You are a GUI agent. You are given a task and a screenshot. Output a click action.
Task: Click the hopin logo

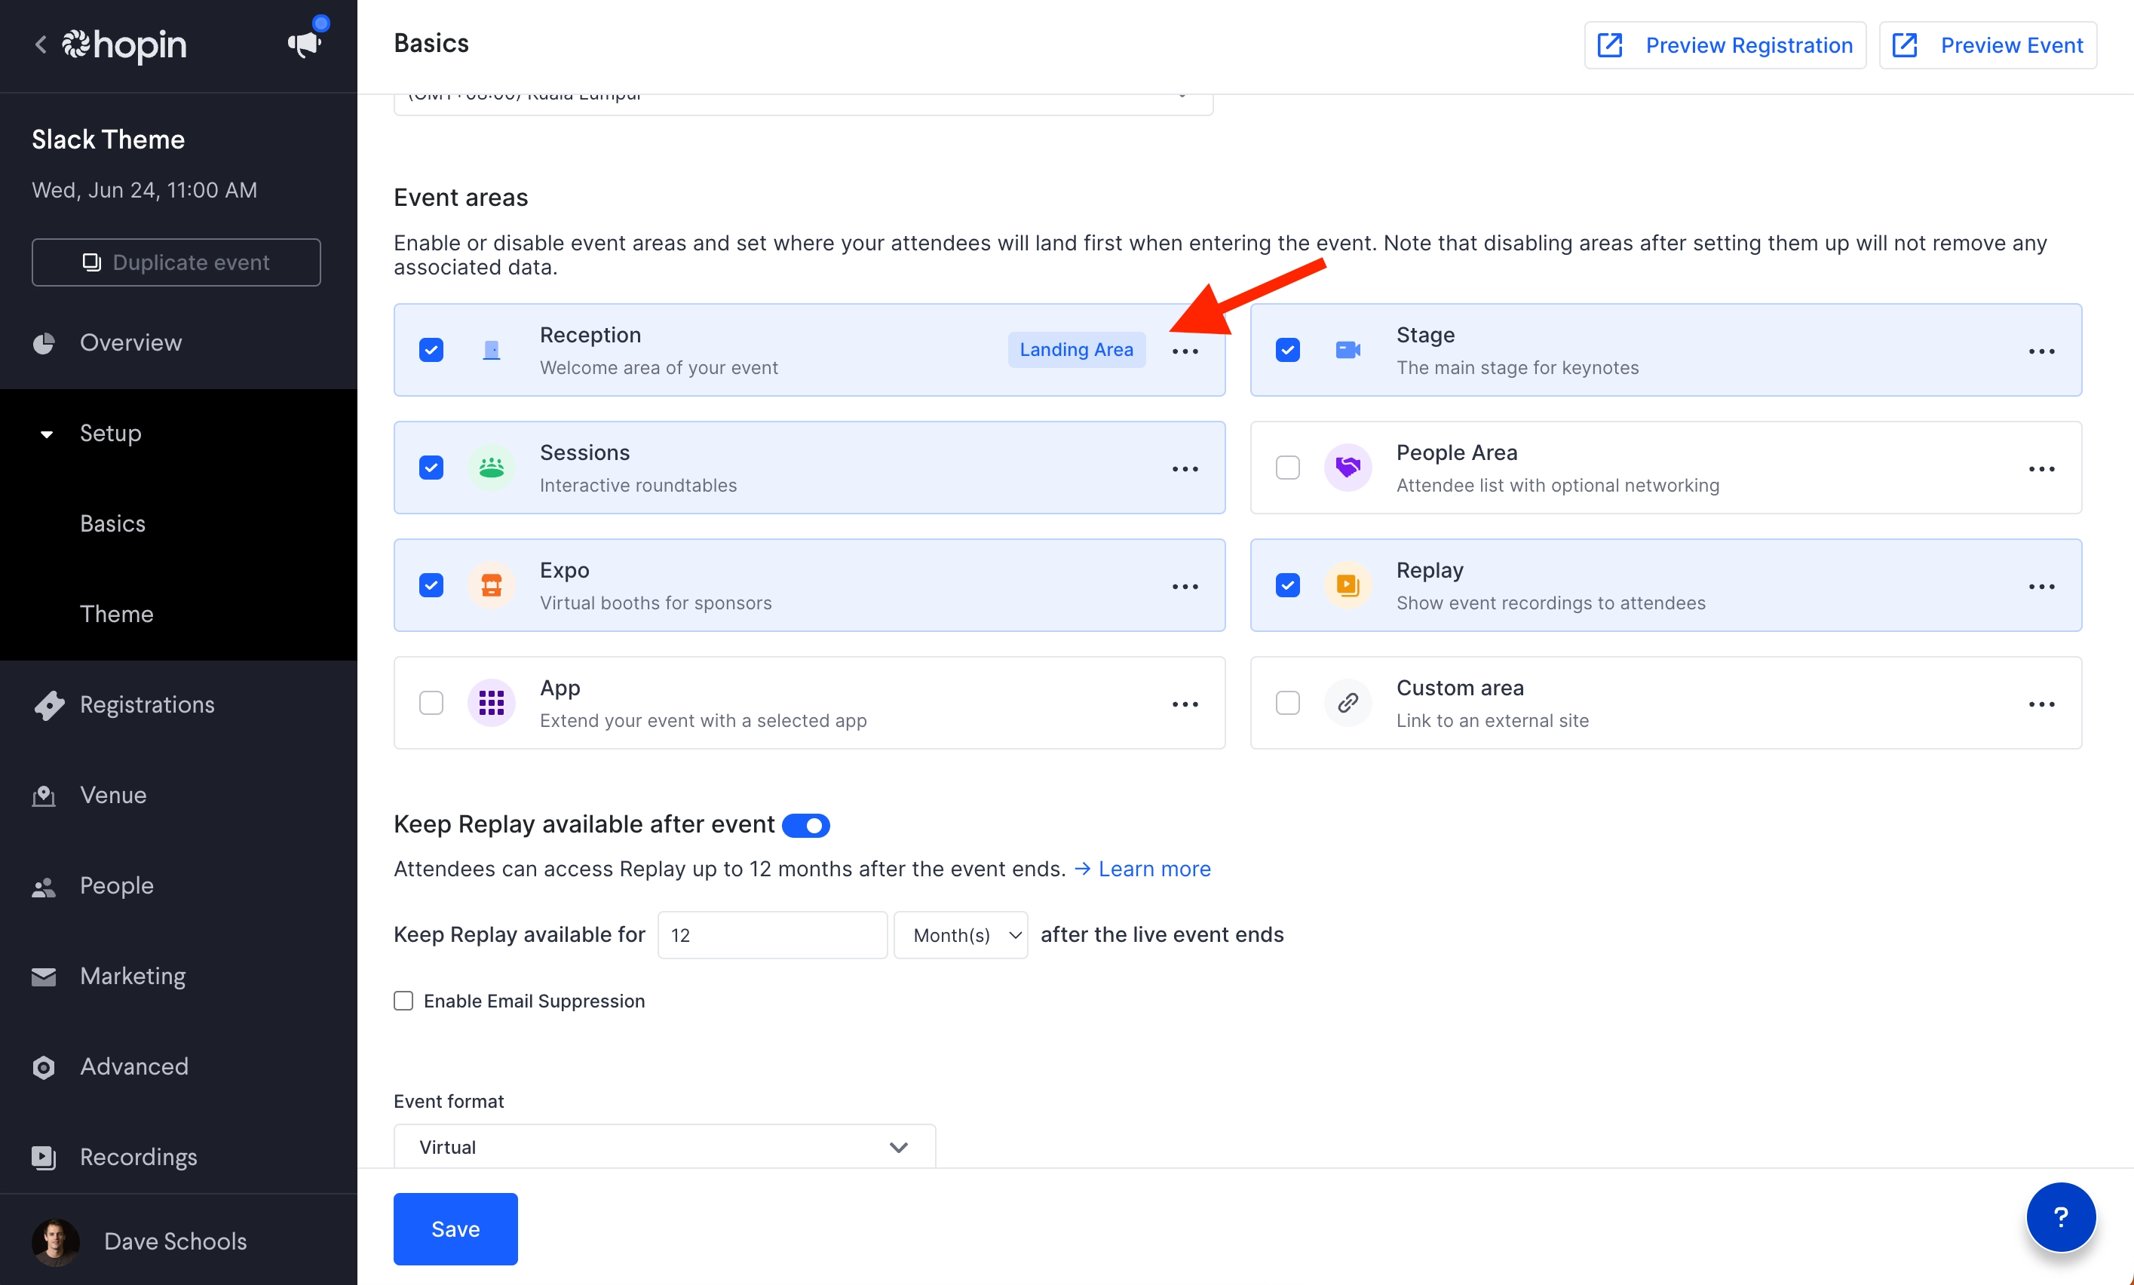[124, 44]
